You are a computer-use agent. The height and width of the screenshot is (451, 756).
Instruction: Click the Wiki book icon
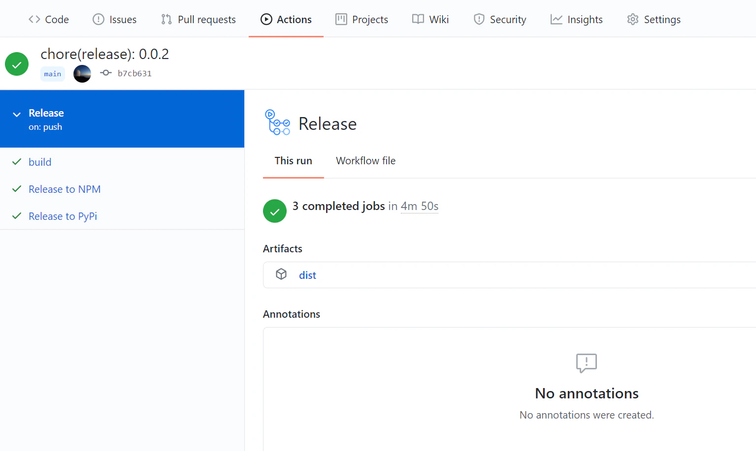418,19
